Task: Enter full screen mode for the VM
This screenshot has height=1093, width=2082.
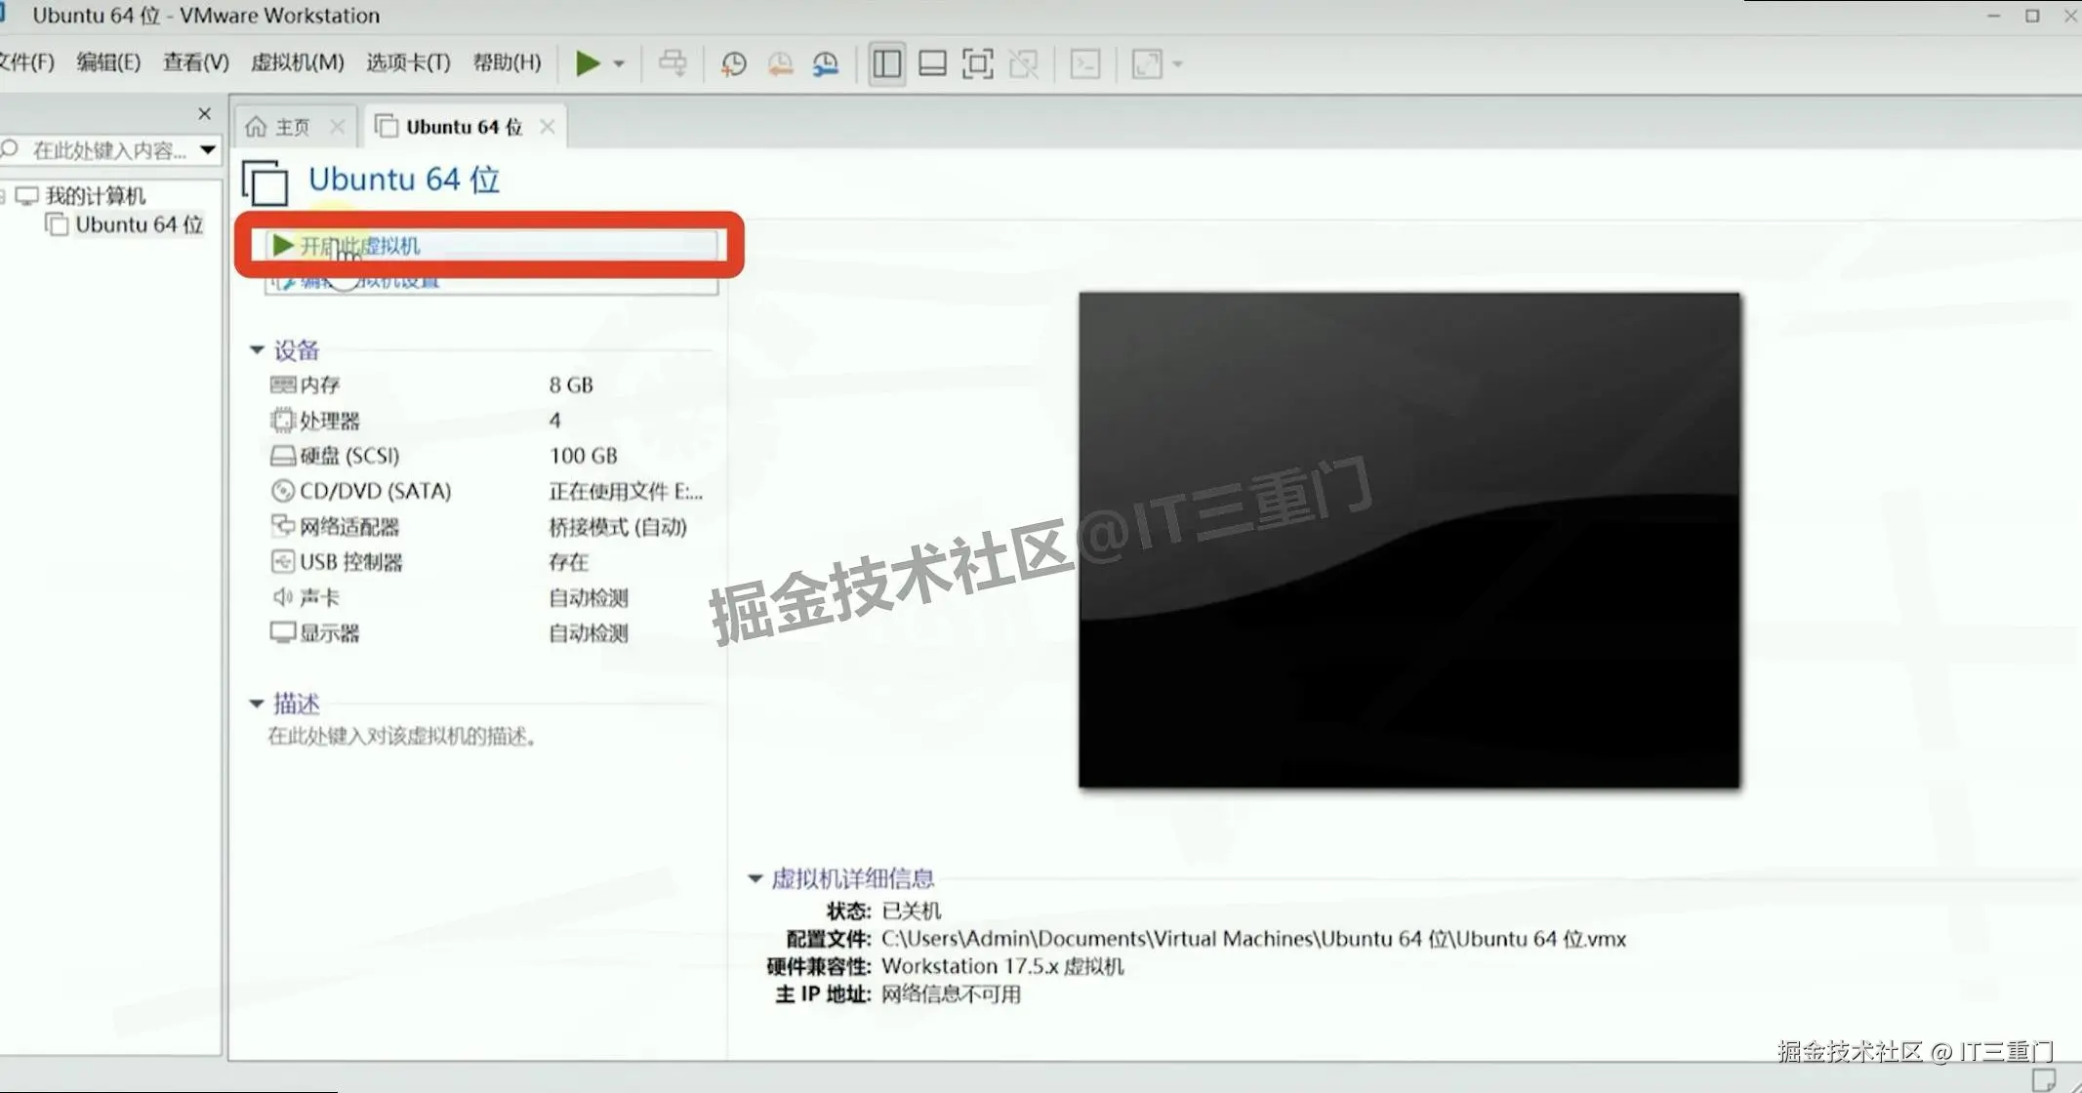Action: (977, 62)
